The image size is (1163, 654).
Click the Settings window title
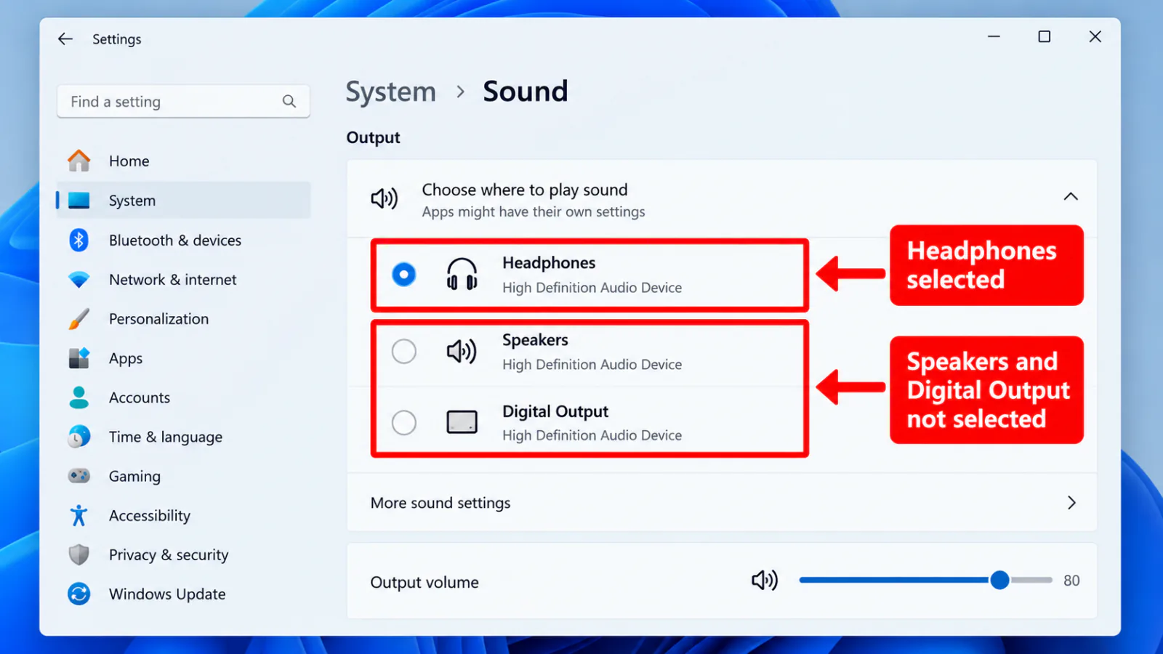pyautogui.click(x=117, y=39)
